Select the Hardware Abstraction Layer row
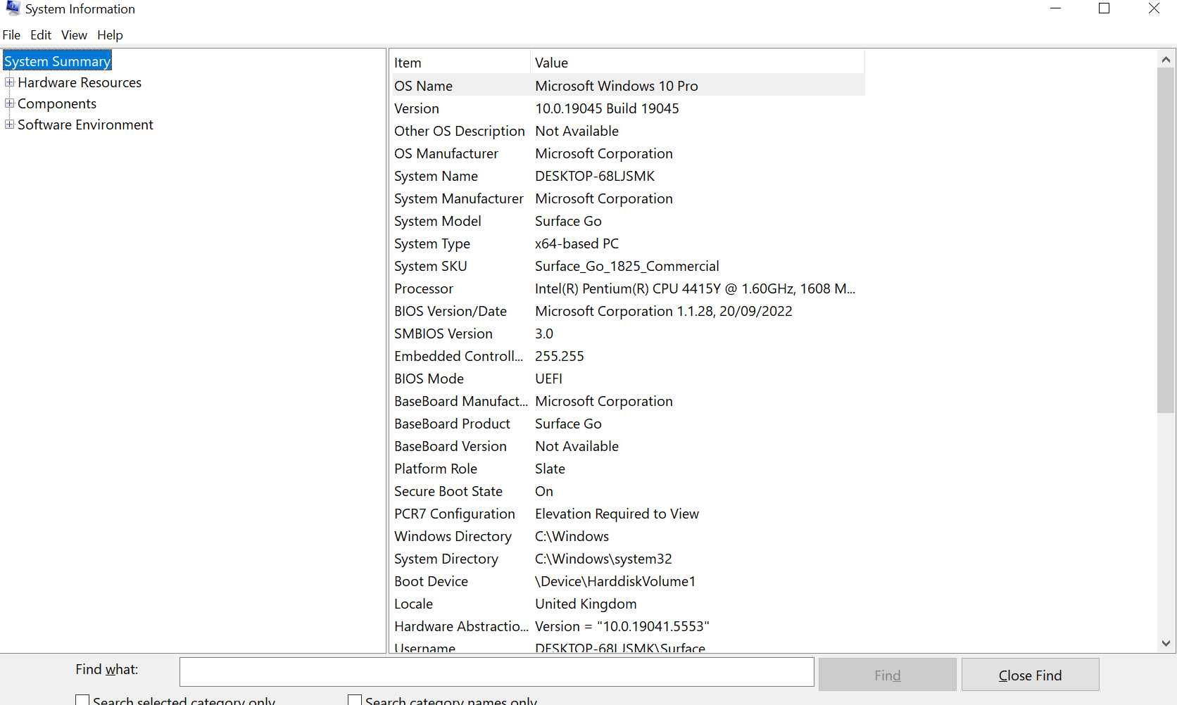The width and height of the screenshot is (1177, 705). pos(627,626)
